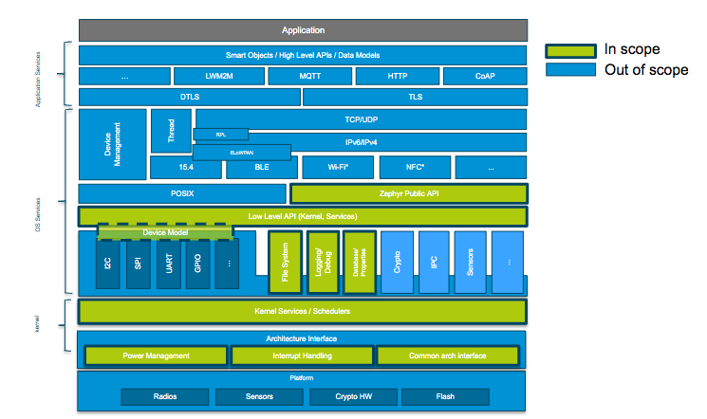Click the gray Application block
Screen dimensions: 707x419
pyautogui.click(x=303, y=30)
